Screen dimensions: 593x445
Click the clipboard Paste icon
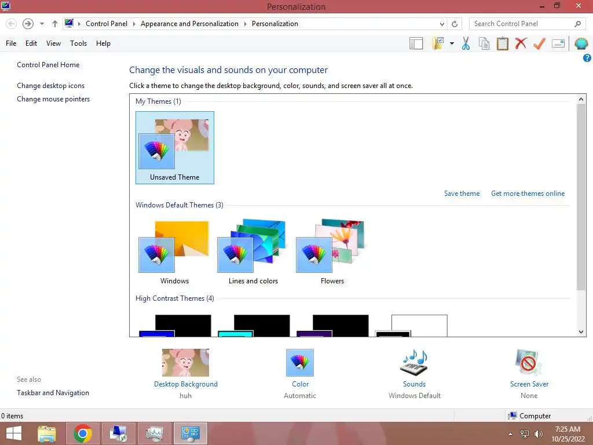tap(502, 43)
